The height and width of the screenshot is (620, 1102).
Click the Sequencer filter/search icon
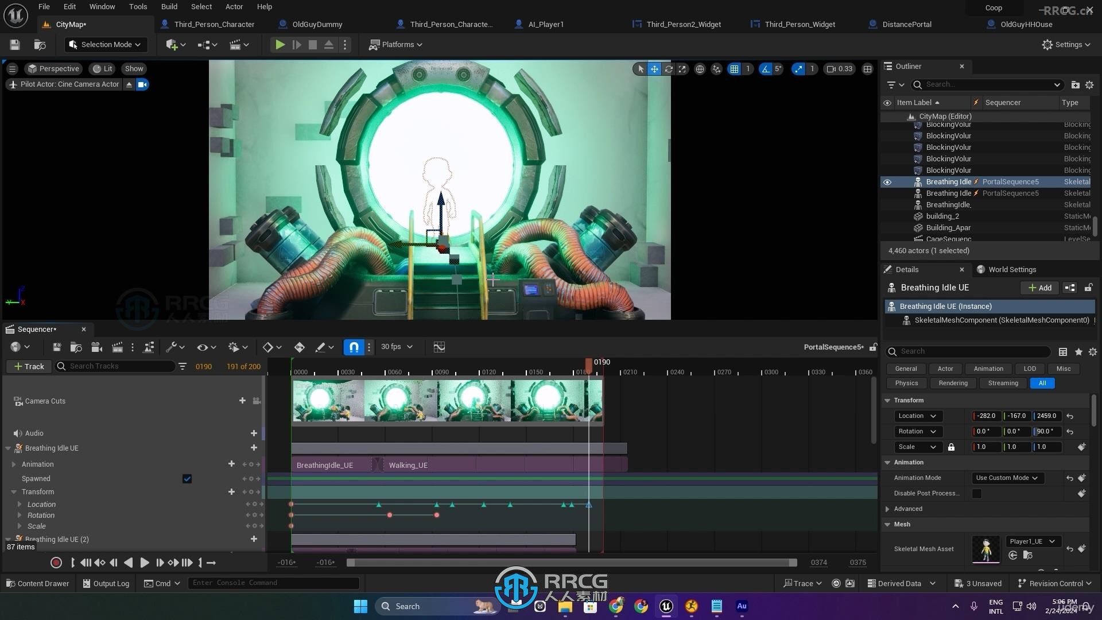(181, 366)
